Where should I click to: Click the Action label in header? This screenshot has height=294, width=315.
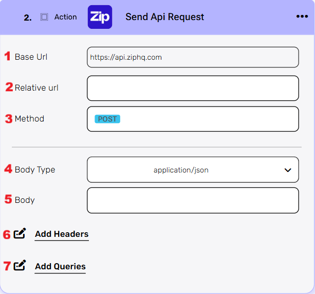pyautogui.click(x=65, y=17)
